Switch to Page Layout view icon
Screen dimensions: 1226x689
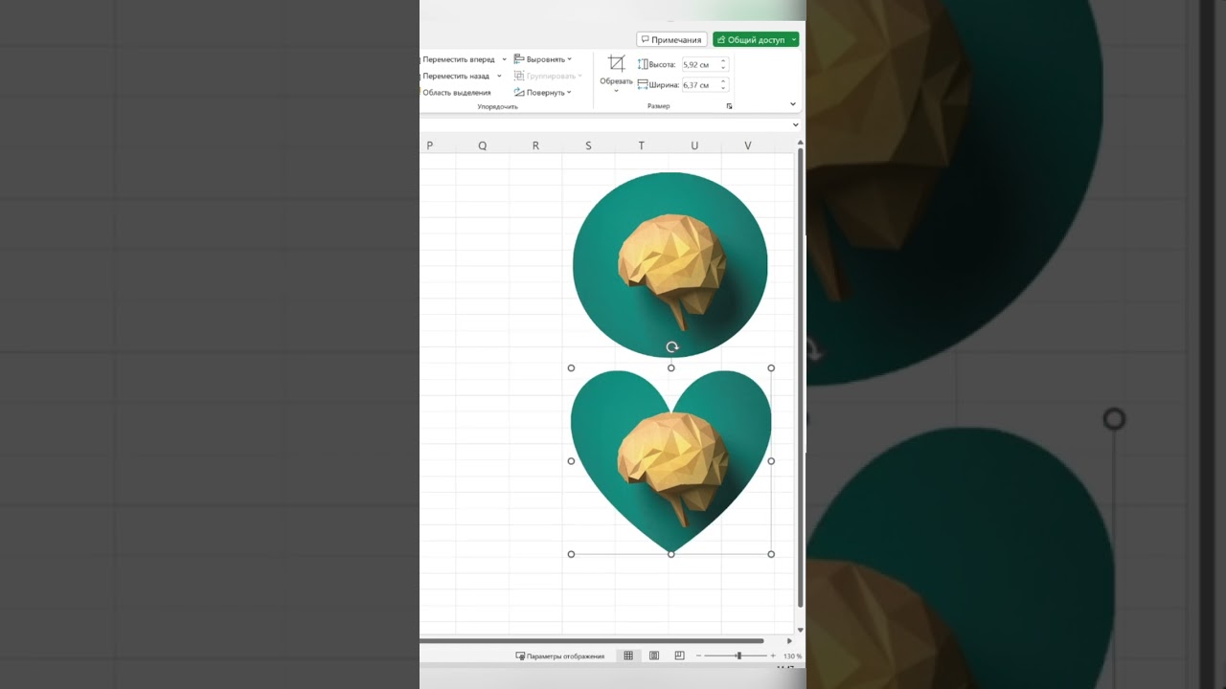click(654, 656)
